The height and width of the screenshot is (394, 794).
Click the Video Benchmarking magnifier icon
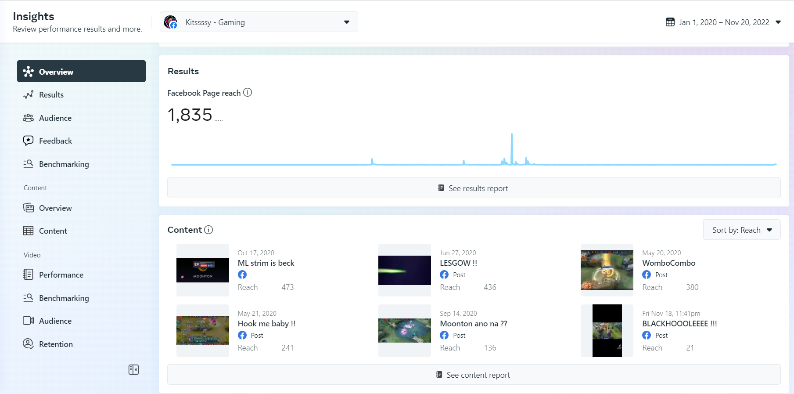pyautogui.click(x=29, y=298)
